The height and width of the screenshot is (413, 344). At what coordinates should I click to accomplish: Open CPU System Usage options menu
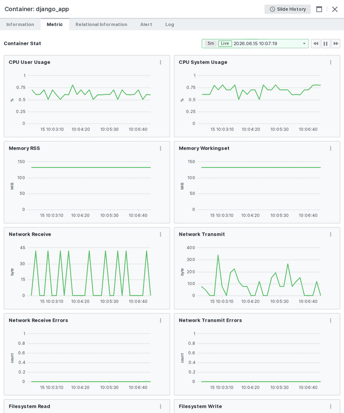tap(331, 63)
